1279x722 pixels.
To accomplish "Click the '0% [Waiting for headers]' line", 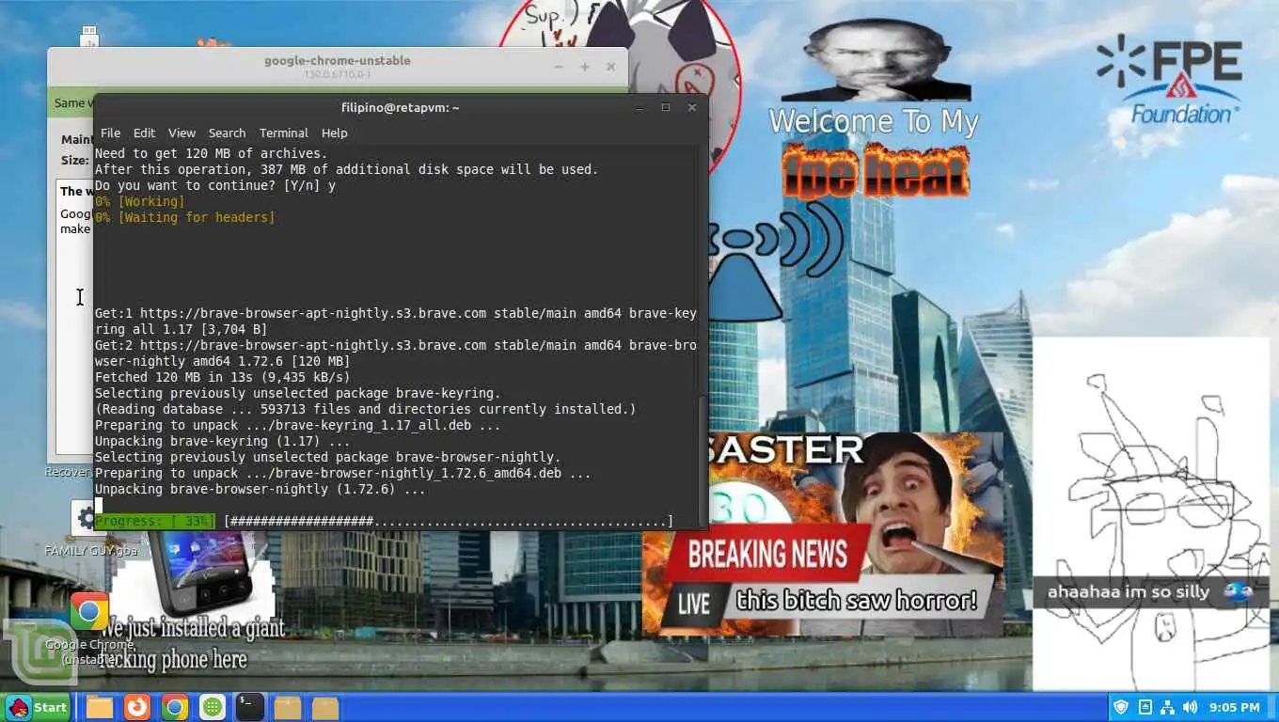I will pos(185,217).
